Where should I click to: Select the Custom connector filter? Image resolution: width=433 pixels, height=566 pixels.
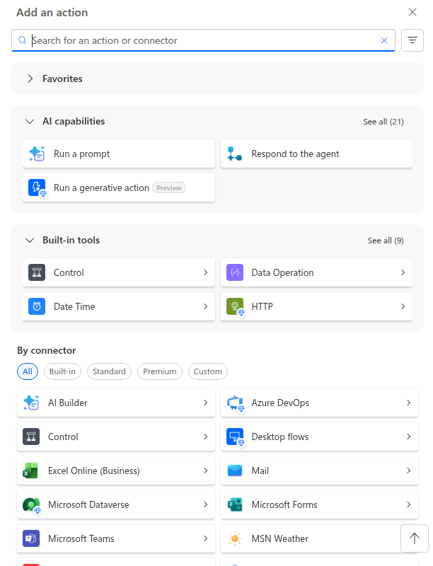[208, 371]
